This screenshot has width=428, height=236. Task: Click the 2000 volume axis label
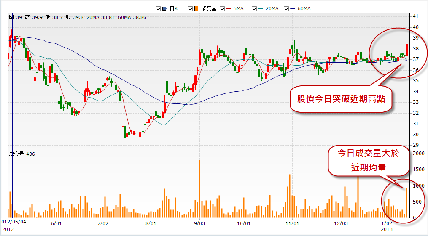point(419,153)
